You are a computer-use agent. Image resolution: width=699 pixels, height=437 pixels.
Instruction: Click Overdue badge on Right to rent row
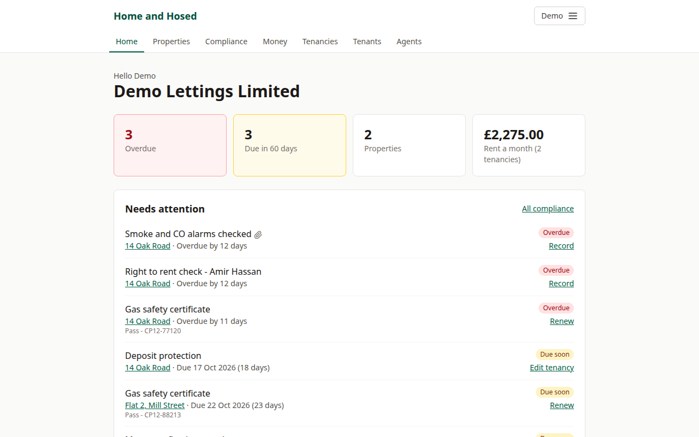click(556, 270)
